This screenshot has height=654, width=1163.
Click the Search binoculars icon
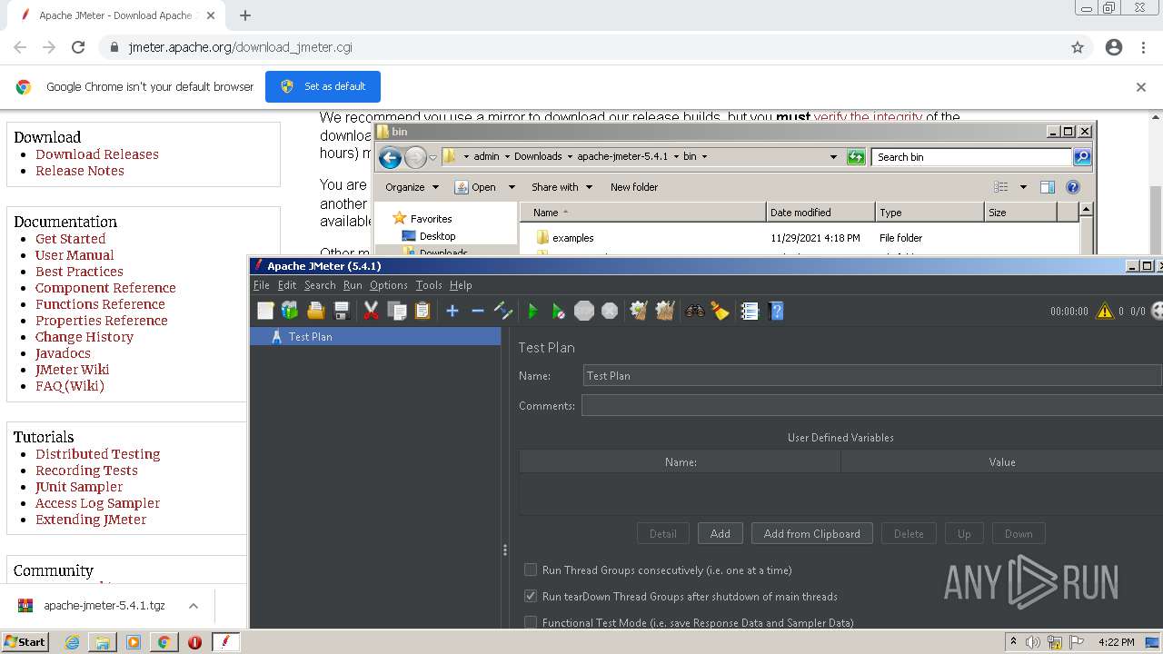[x=694, y=311]
